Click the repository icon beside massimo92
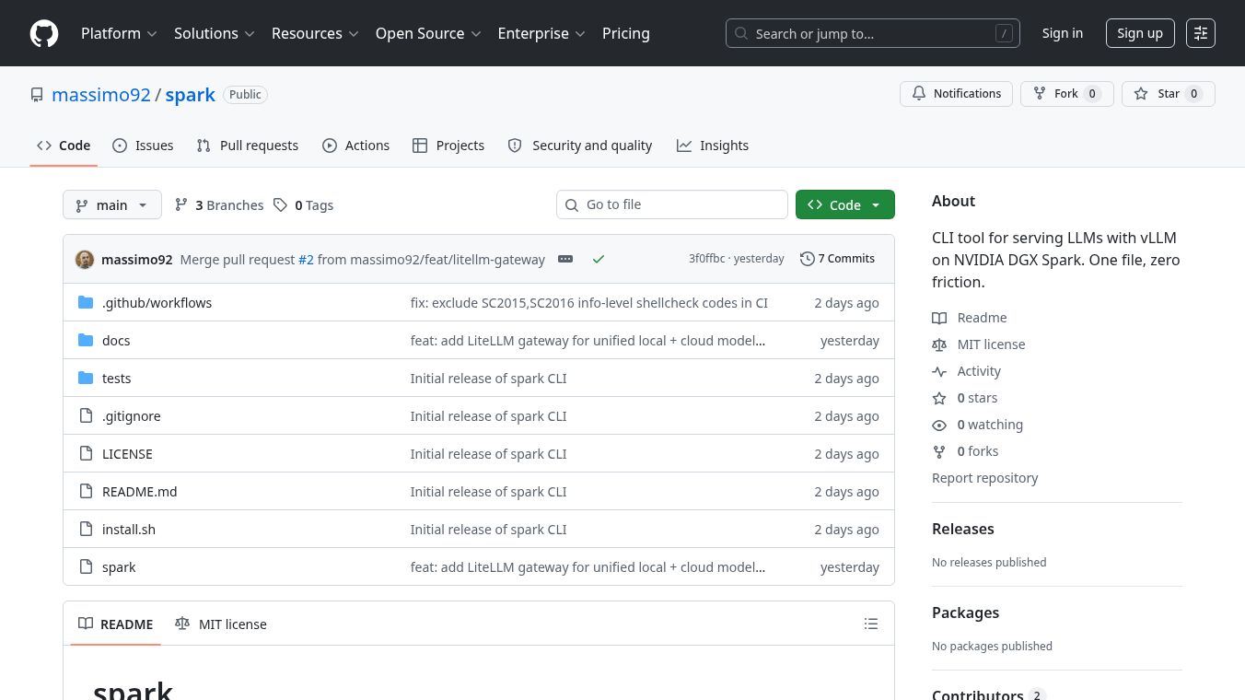 (x=37, y=95)
